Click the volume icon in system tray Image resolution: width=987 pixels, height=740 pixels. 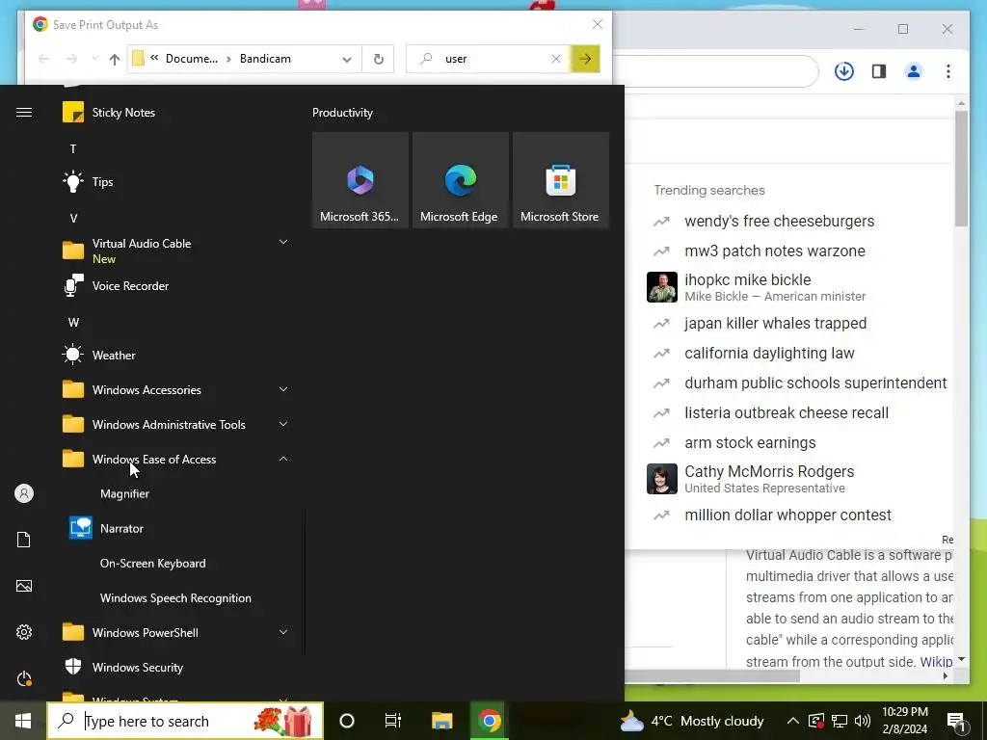click(x=863, y=721)
